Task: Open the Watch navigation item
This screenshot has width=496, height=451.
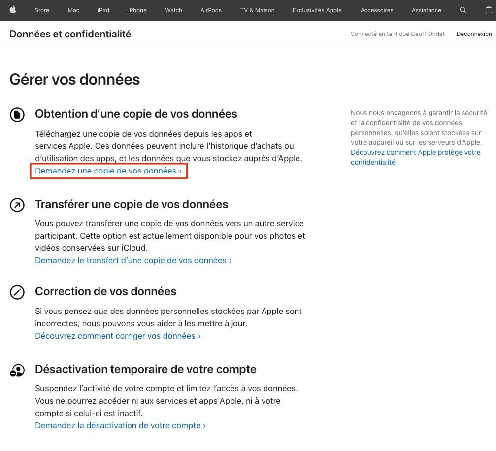Action: tap(174, 10)
